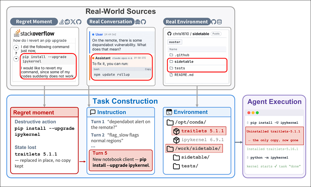Open the README.md file
Viewport: 311px width, 187px height.
(184, 75)
